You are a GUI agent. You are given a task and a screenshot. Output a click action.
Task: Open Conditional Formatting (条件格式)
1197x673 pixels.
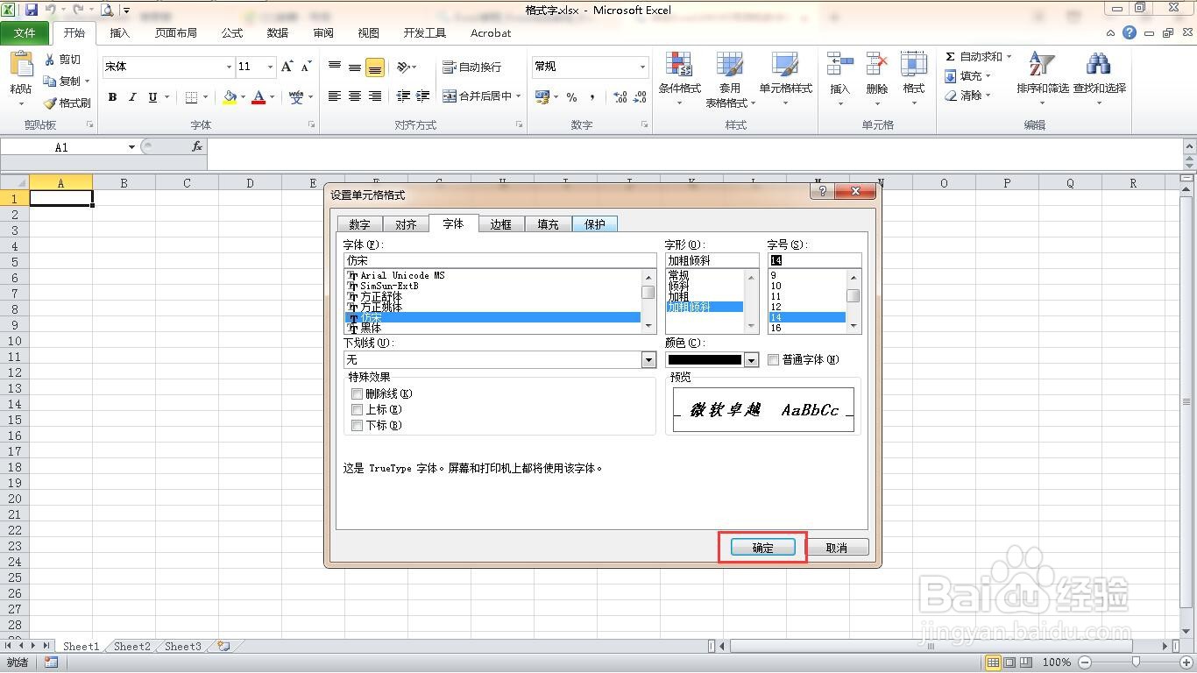tap(680, 79)
